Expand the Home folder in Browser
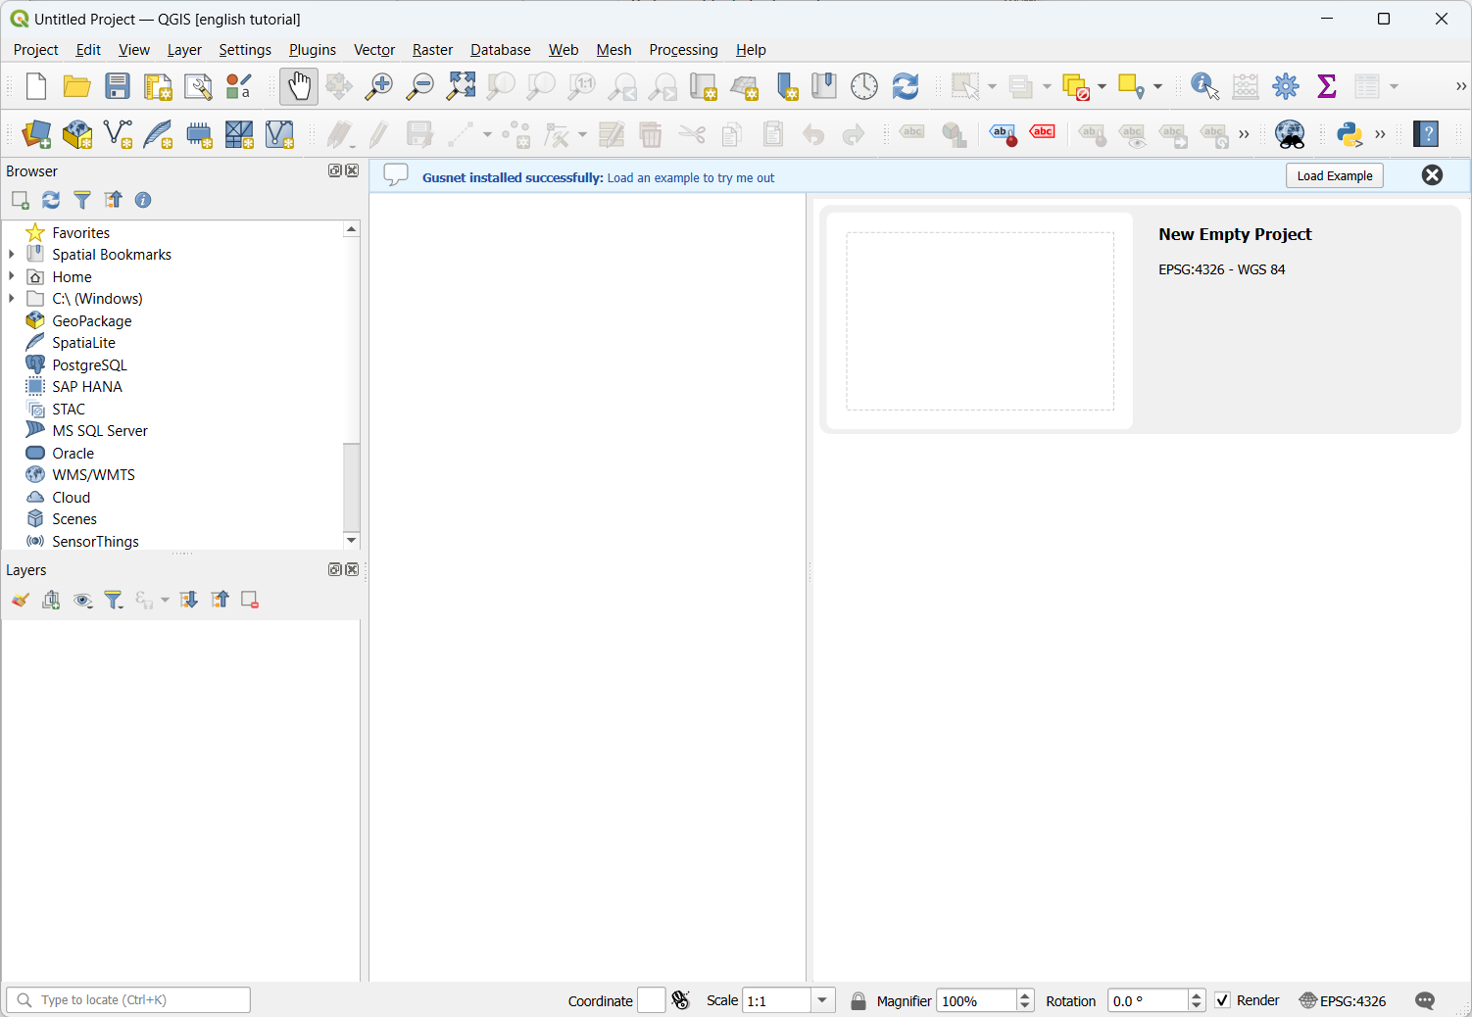Screen dimensions: 1472x1017 12,277
